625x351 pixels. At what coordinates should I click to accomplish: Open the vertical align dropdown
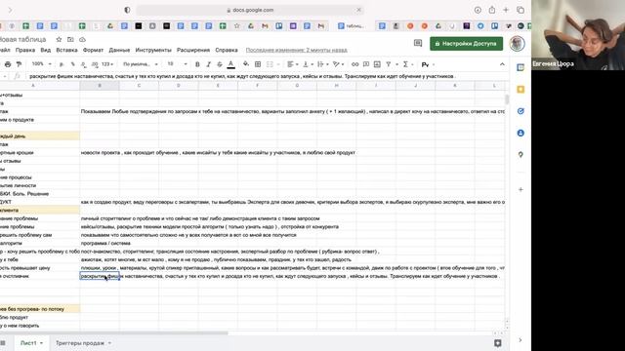307,64
